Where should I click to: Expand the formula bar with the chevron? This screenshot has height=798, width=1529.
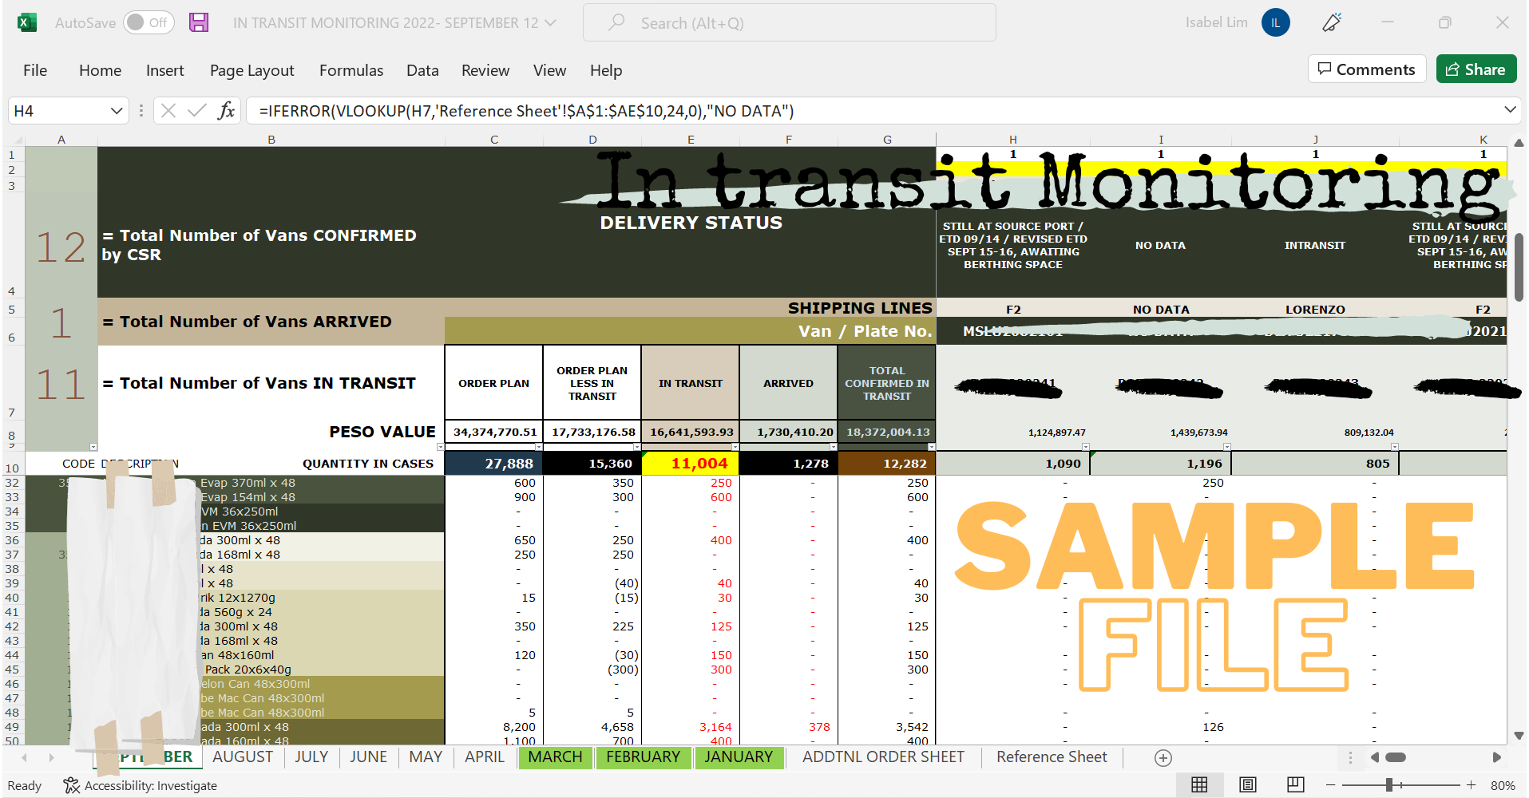1510,109
